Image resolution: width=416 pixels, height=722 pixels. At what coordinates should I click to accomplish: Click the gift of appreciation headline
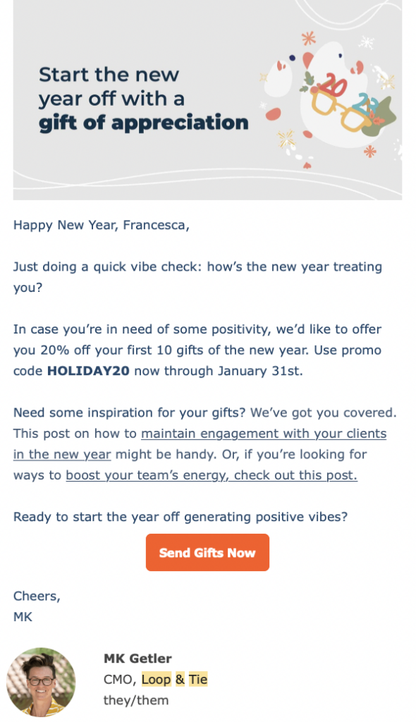[x=144, y=123]
